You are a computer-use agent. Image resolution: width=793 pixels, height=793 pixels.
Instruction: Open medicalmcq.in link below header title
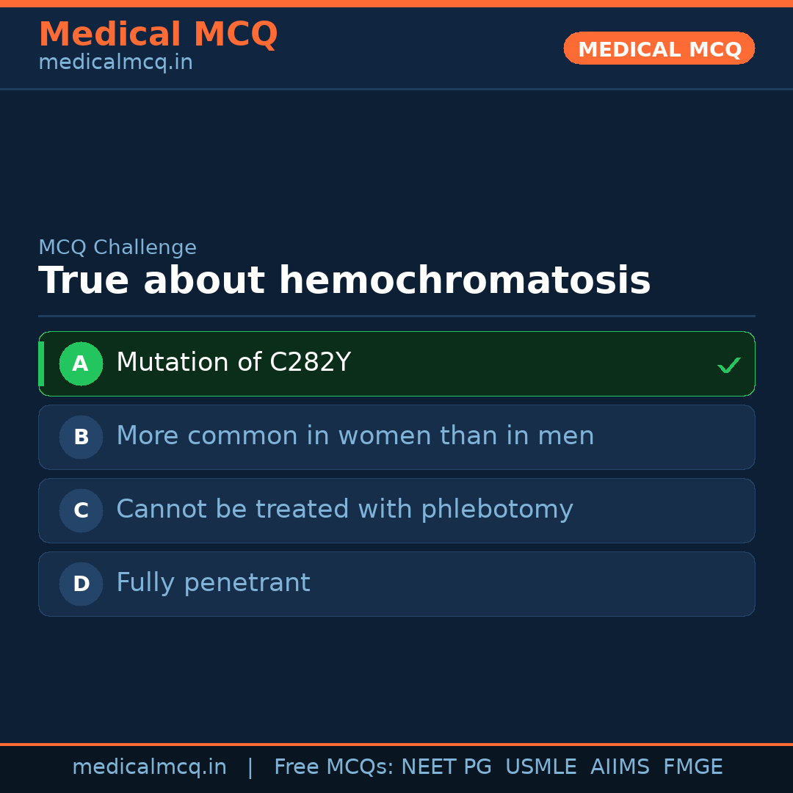[115, 62]
